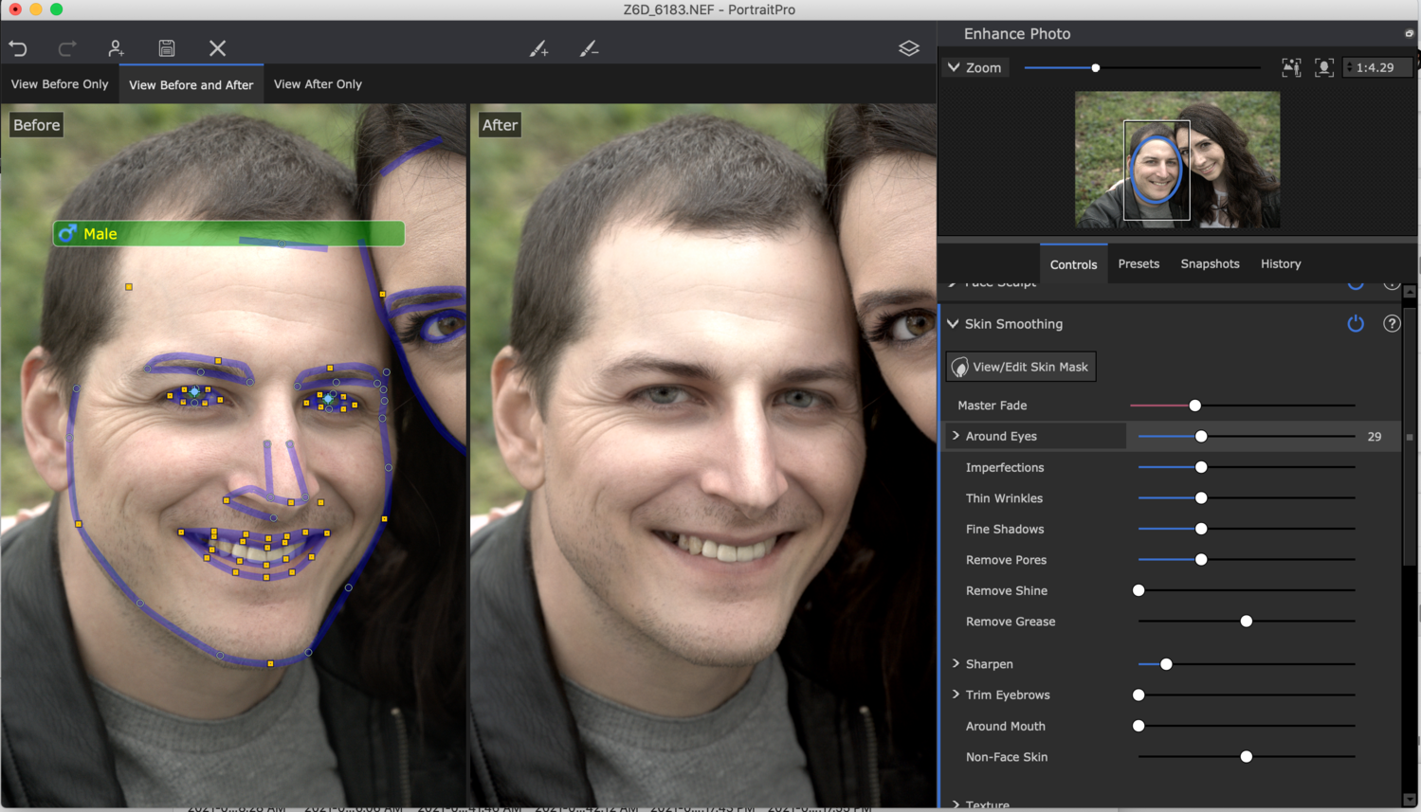1421x812 pixels.
Task: Open Skin Smoothing help question mark
Action: 1392,324
